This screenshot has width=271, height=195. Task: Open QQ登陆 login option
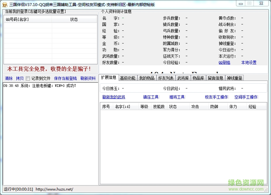(x=225, y=62)
